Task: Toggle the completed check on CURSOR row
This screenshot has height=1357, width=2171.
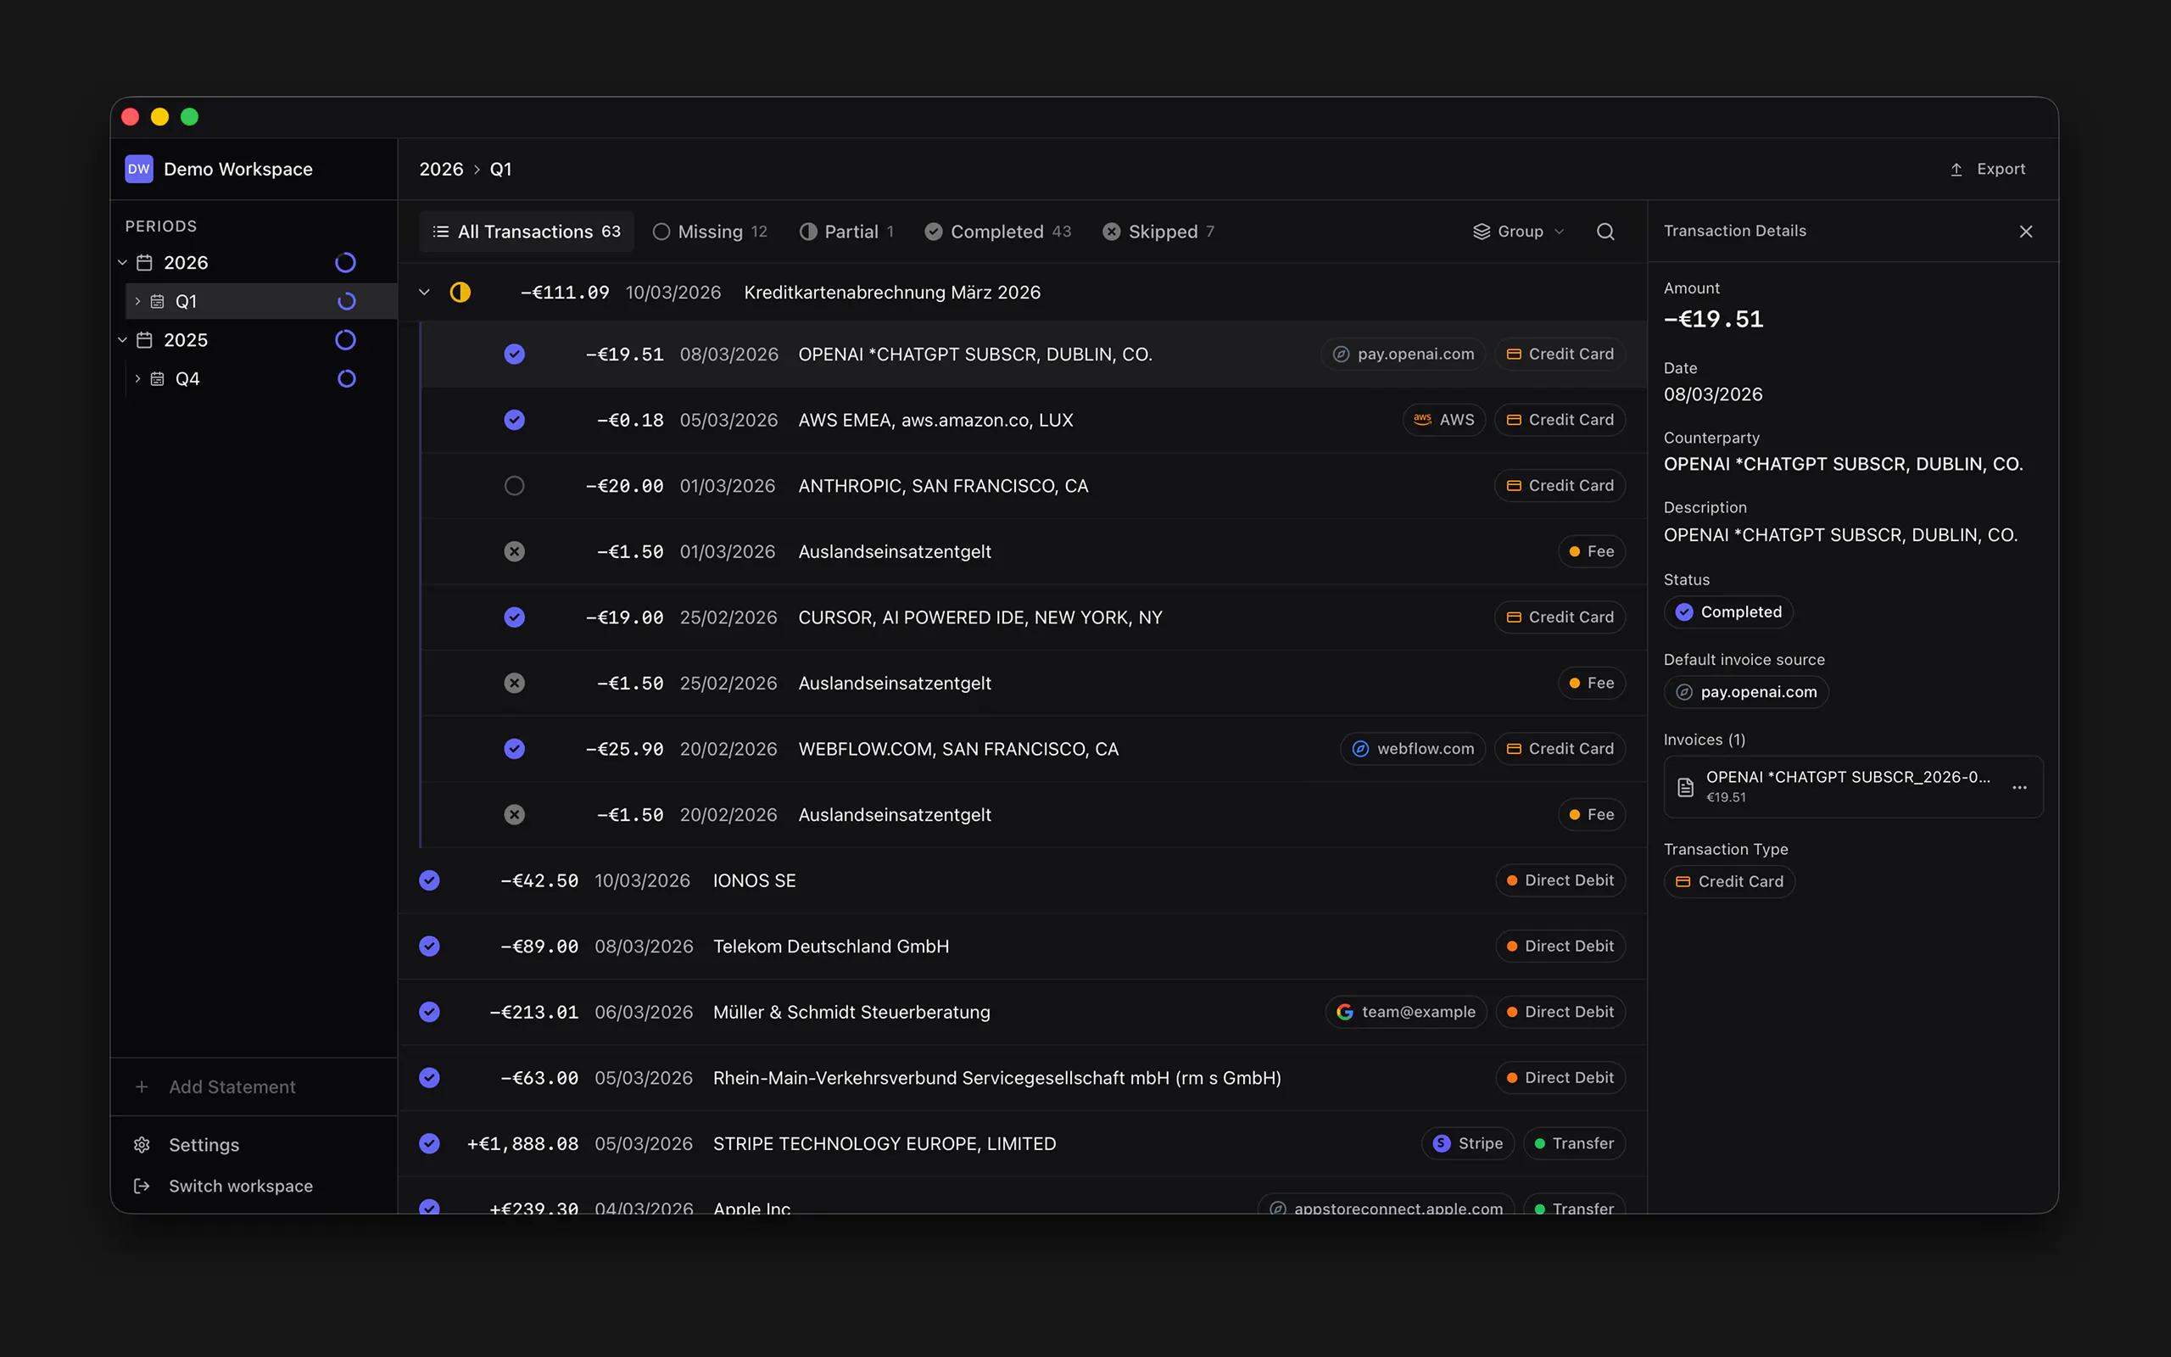Action: (514, 617)
